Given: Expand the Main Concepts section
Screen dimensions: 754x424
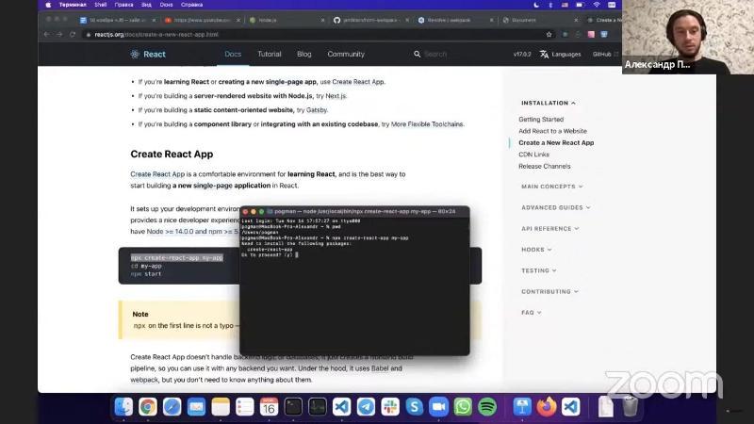Looking at the screenshot, I should (x=551, y=187).
